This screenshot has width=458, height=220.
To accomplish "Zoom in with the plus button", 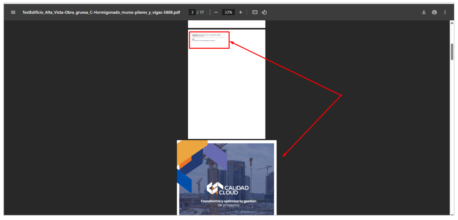I will [x=240, y=12].
